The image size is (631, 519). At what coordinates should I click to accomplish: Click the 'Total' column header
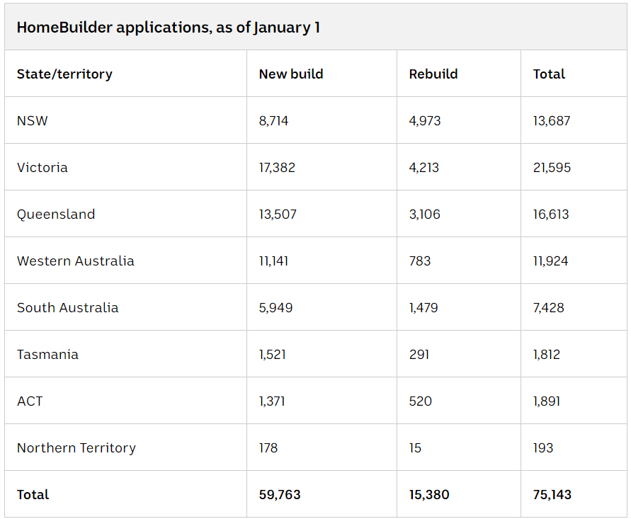549,74
